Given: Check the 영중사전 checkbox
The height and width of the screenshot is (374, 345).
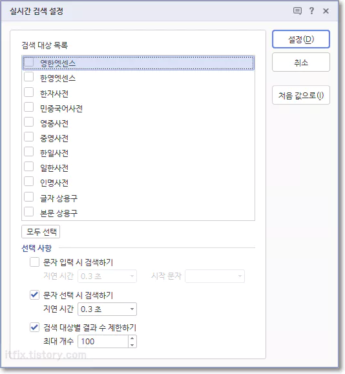Looking at the screenshot, I should click(29, 122).
